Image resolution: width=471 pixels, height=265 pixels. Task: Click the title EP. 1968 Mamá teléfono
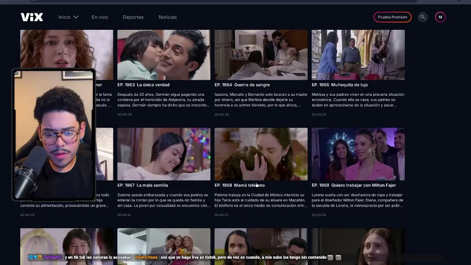(x=240, y=185)
